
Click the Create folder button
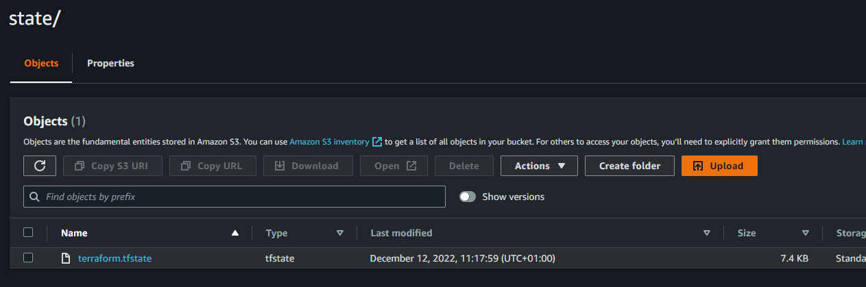coord(629,166)
